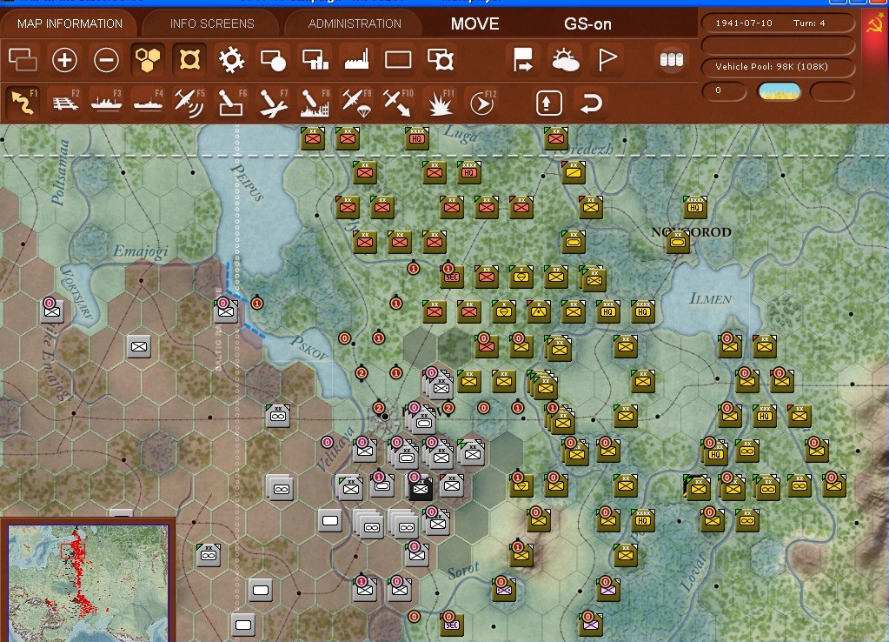
Task: Click the ILMEN lake label
Action: coord(710,298)
